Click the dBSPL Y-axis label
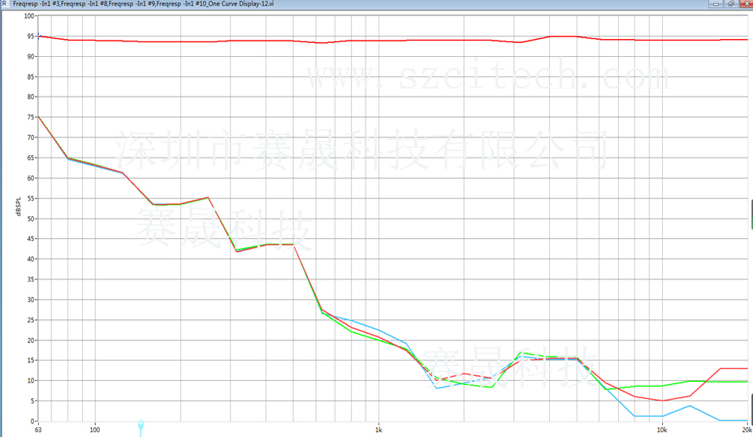Image resolution: width=753 pixels, height=437 pixels. 17,208
